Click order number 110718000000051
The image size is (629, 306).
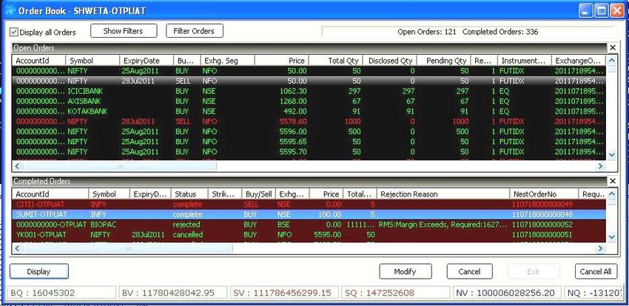[542, 235]
